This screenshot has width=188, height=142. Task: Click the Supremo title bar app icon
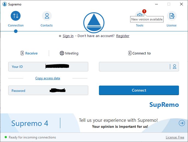click(x=5, y=4)
